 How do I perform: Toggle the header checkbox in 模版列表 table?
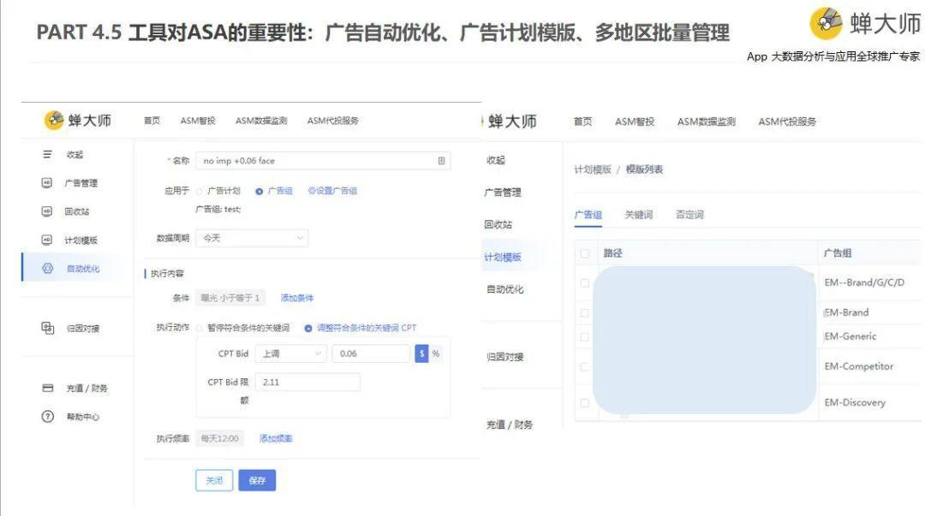pyautogui.click(x=585, y=253)
